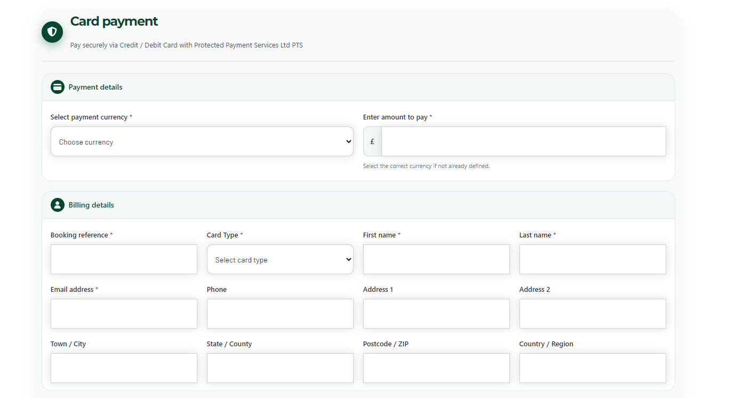Click the 'Select the correct currency' hint text
Screen dimensions: 743x398
pyautogui.click(x=426, y=166)
